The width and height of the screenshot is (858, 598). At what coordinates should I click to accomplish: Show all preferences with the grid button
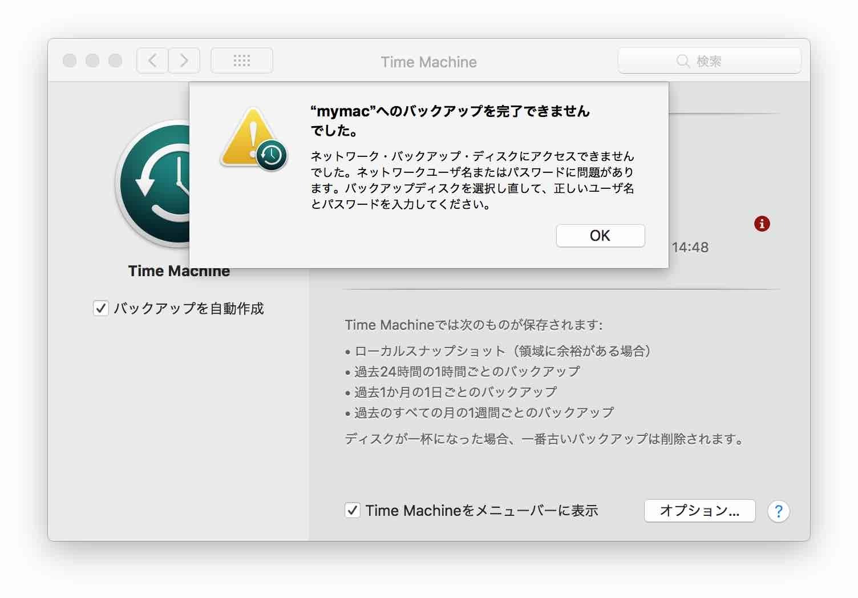(242, 60)
